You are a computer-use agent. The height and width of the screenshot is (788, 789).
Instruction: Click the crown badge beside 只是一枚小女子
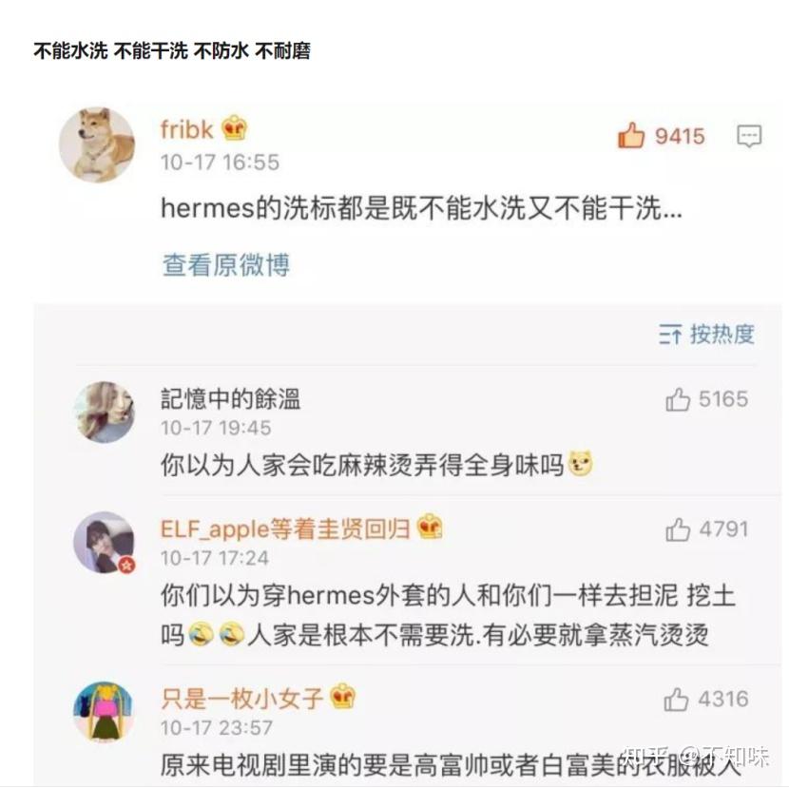tap(342, 697)
